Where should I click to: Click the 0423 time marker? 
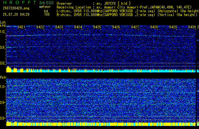(x=59, y=27)
